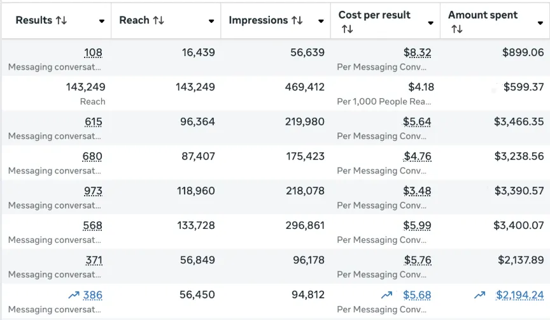Click trend arrow icon beside $2,194.24 spent

480,295
